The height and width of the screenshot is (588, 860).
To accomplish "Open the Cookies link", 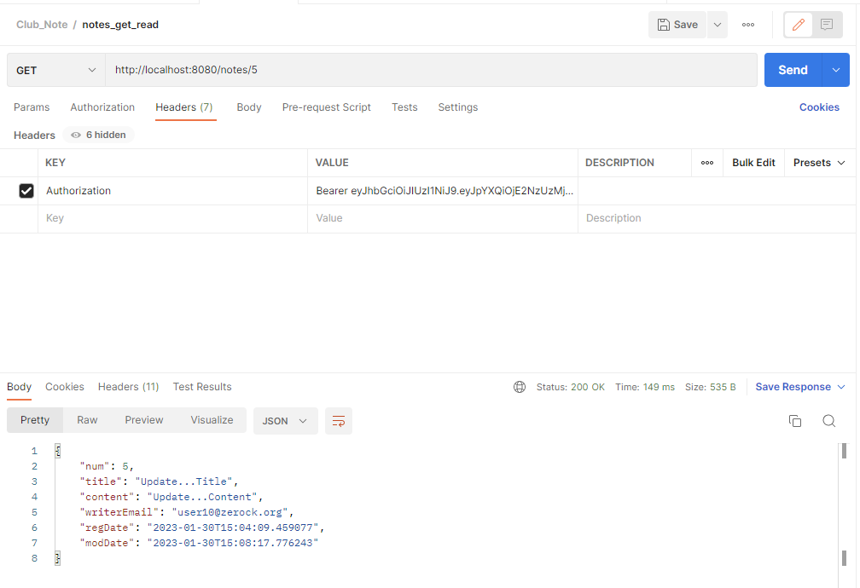I will [819, 107].
